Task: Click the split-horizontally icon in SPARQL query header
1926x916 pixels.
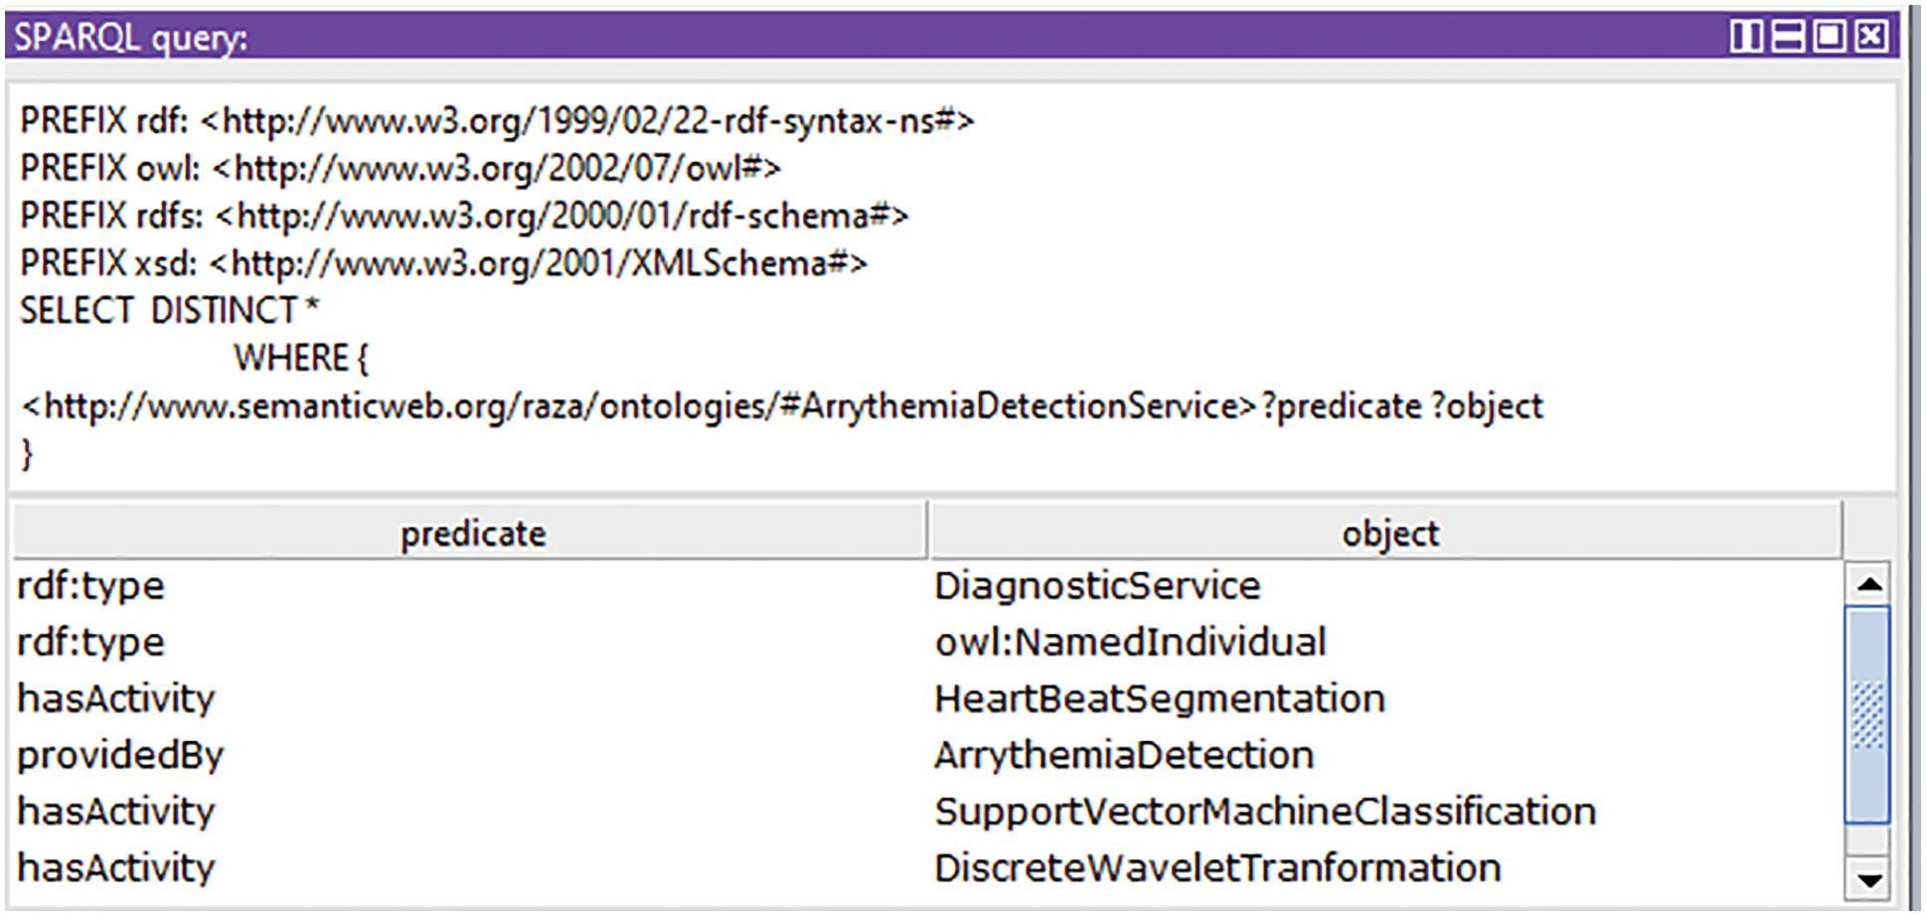Action: tap(1788, 37)
